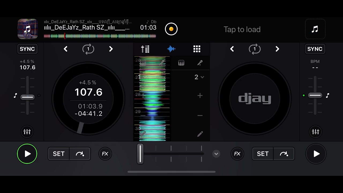
Task: Jump to the cue point on left deck
Action: click(x=80, y=154)
